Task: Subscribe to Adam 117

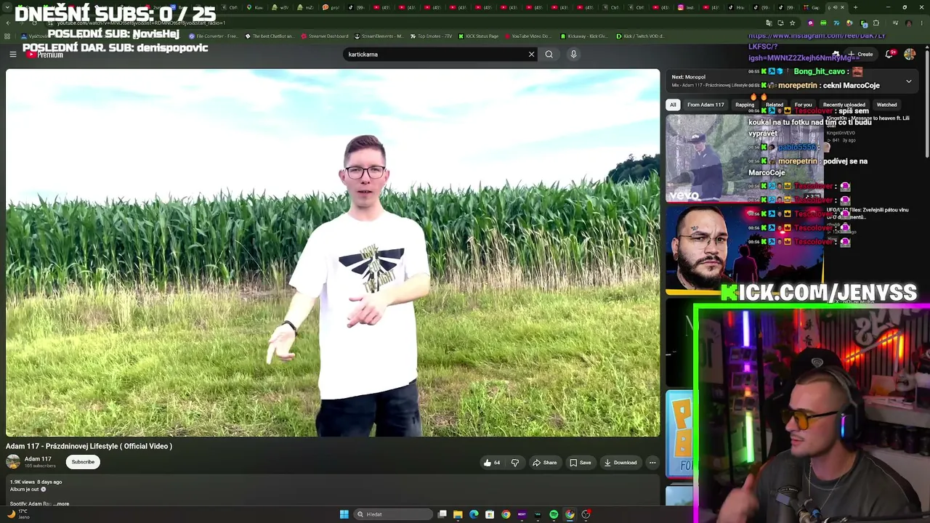Action: tap(83, 462)
